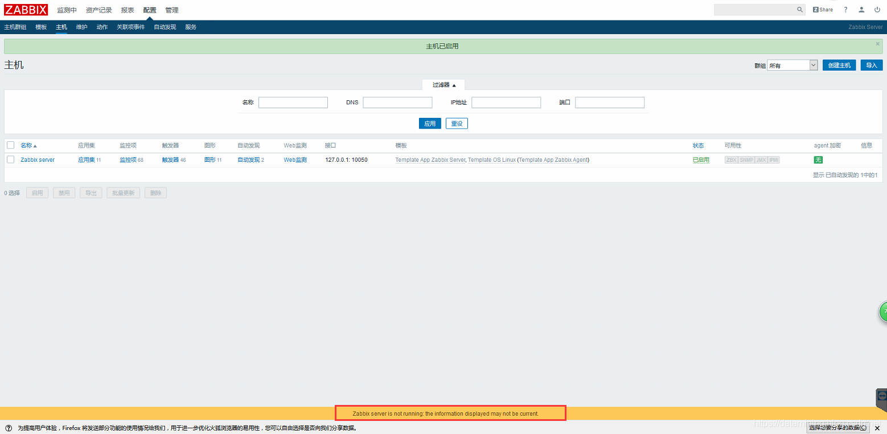Open the 资产记录 menu
This screenshot has height=434, width=887.
click(99, 10)
